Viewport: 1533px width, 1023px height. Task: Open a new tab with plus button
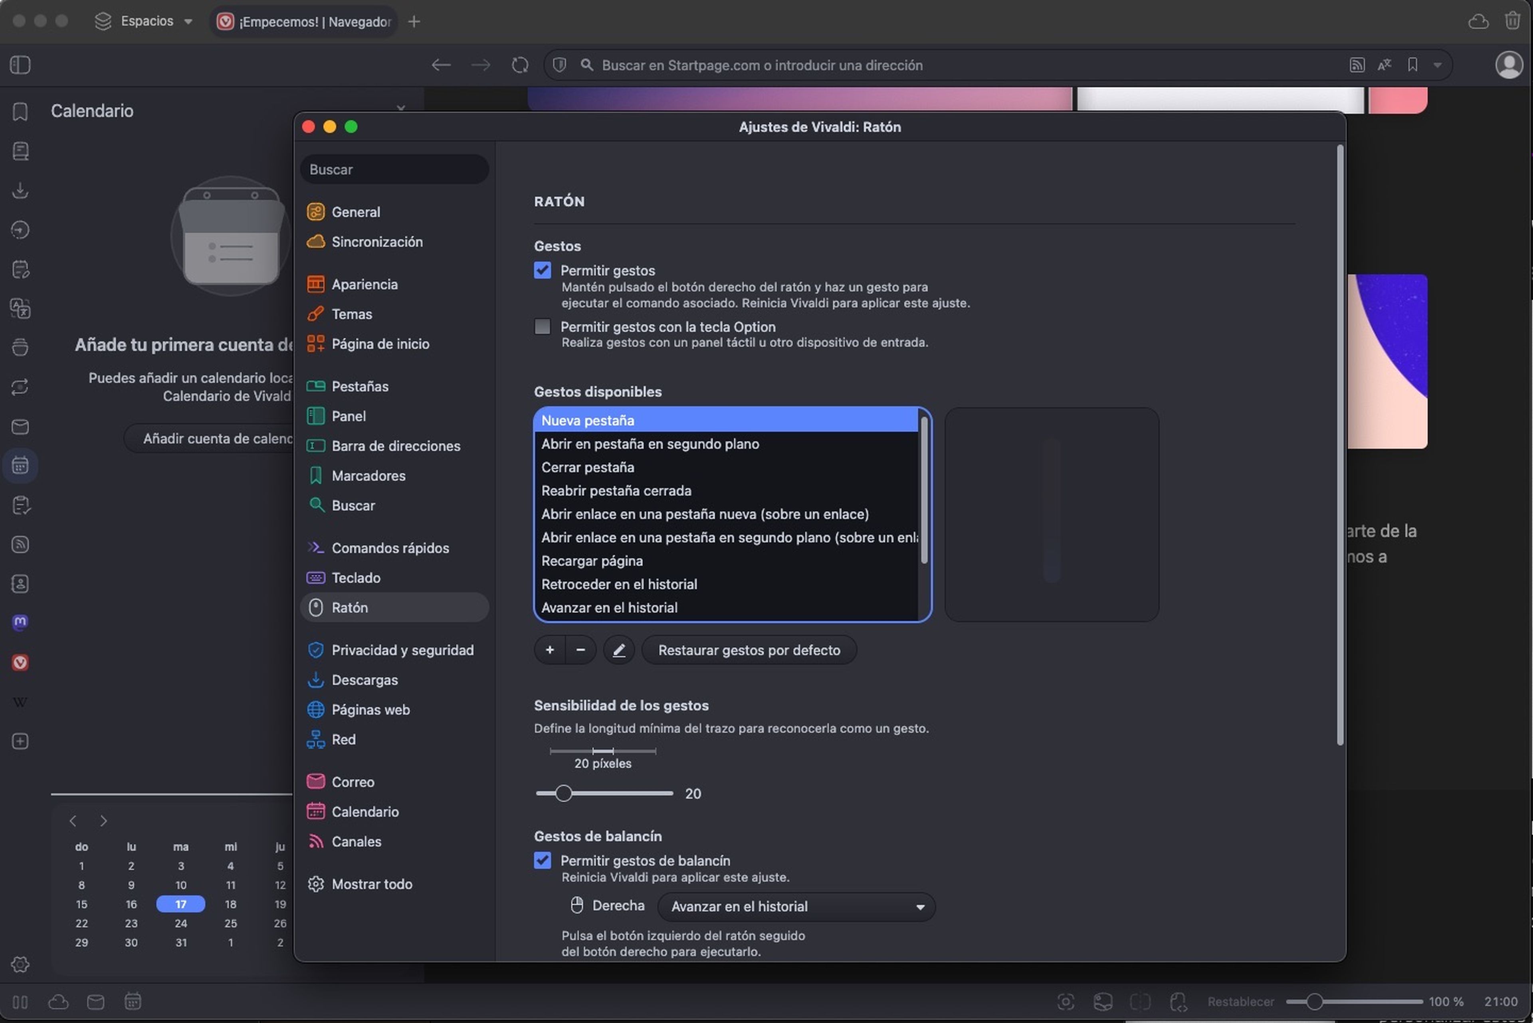tap(414, 22)
